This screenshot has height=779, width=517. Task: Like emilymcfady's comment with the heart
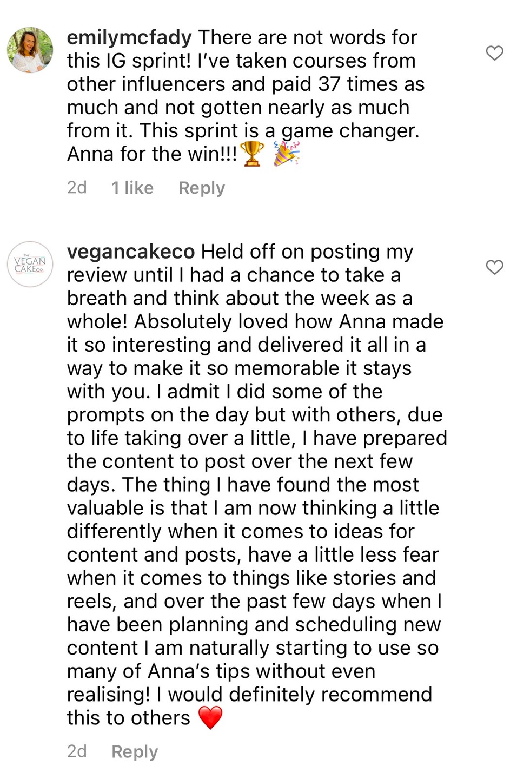[494, 53]
